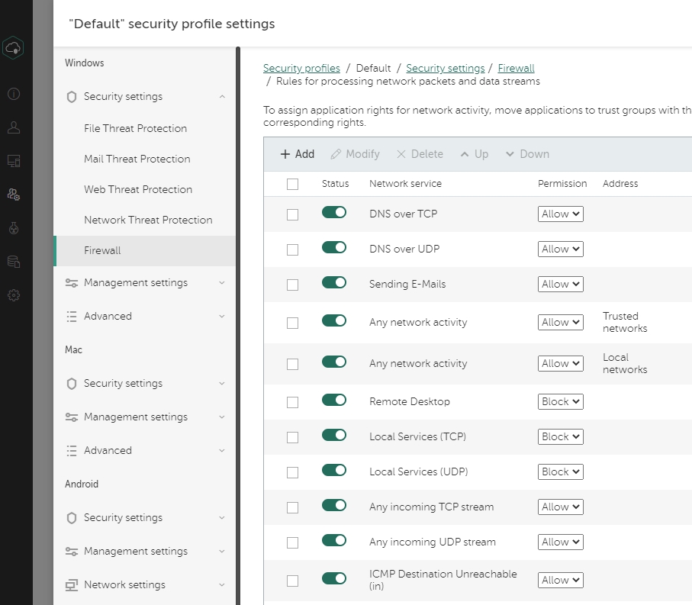The image size is (692, 605).
Task: Open the security management icon with gear
Action: coord(14,195)
